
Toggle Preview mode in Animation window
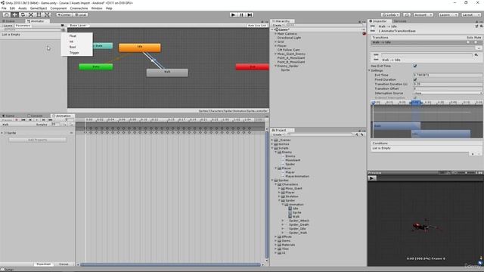point(8,120)
